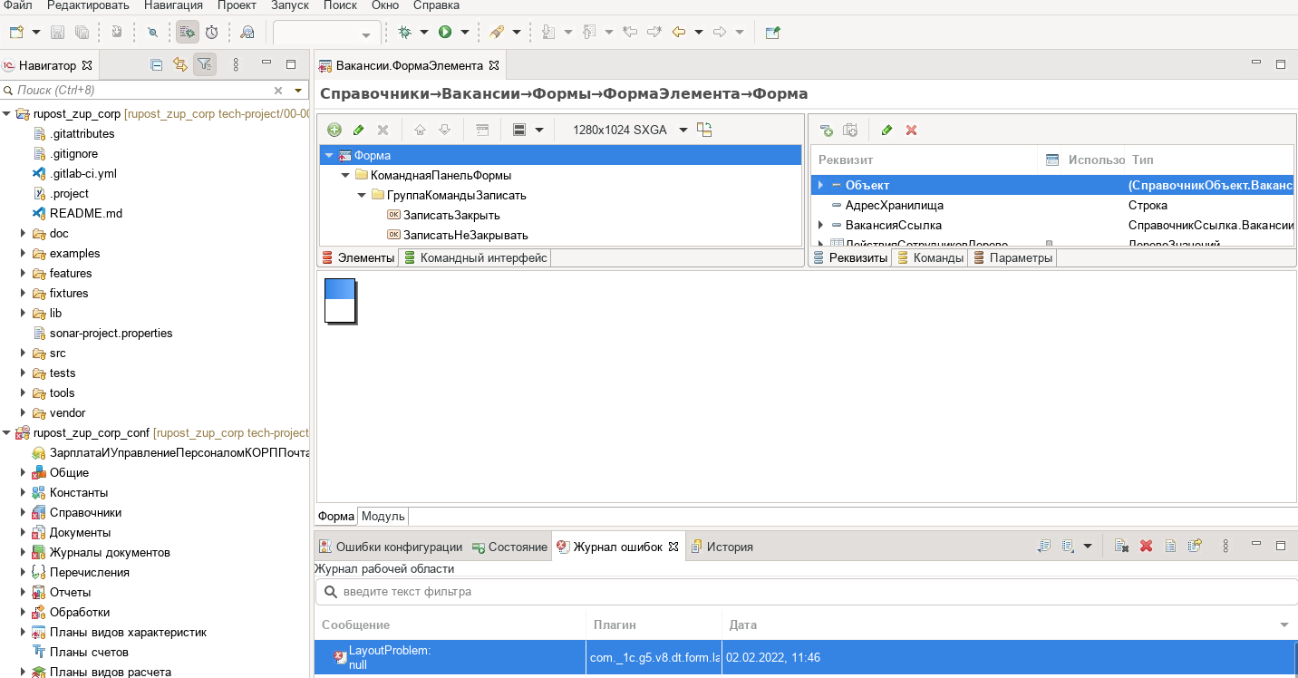Toggle the Navigator filter funnel button

tap(205, 64)
